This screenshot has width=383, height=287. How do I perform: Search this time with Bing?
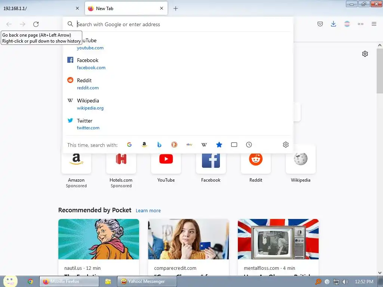(x=159, y=145)
